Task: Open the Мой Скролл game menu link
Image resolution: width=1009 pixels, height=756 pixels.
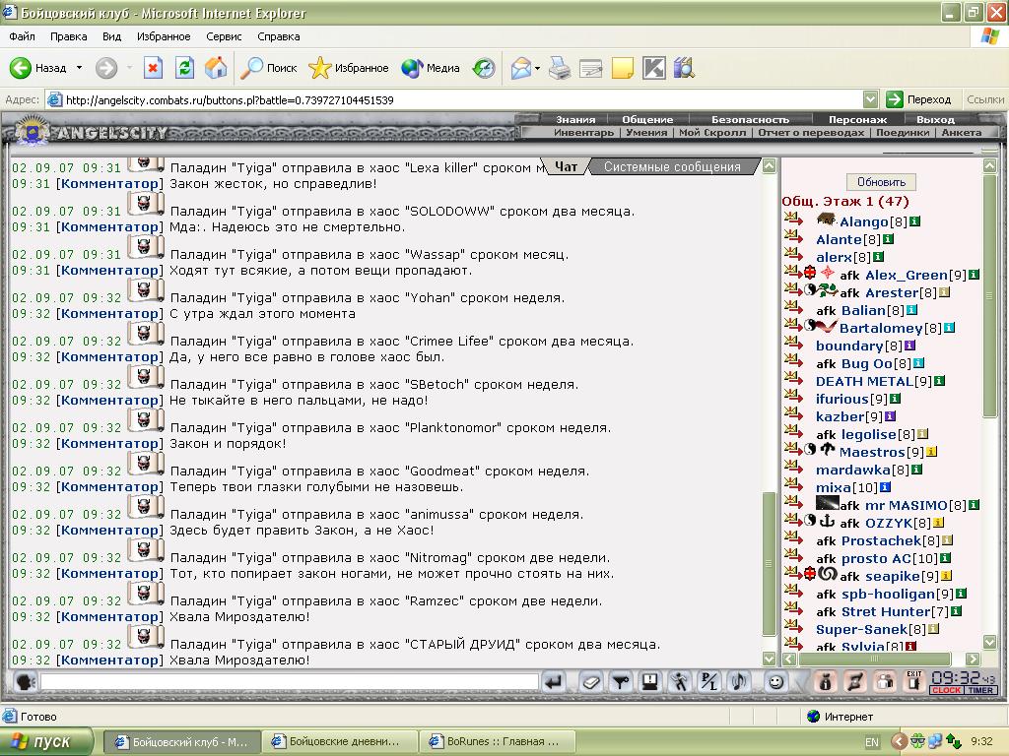Action: 712,133
